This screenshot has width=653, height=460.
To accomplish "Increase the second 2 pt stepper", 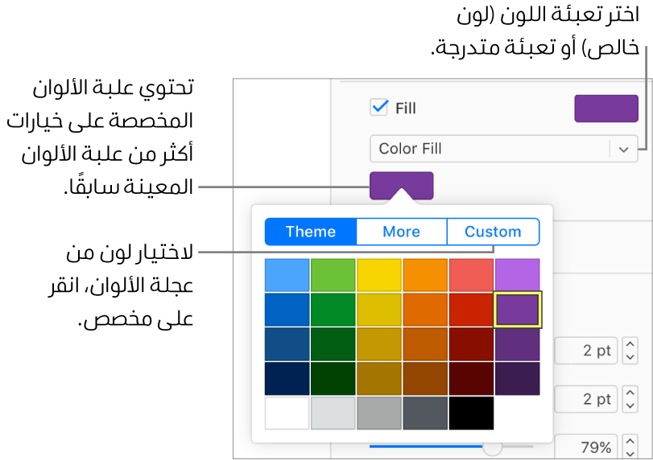I will click(x=630, y=392).
